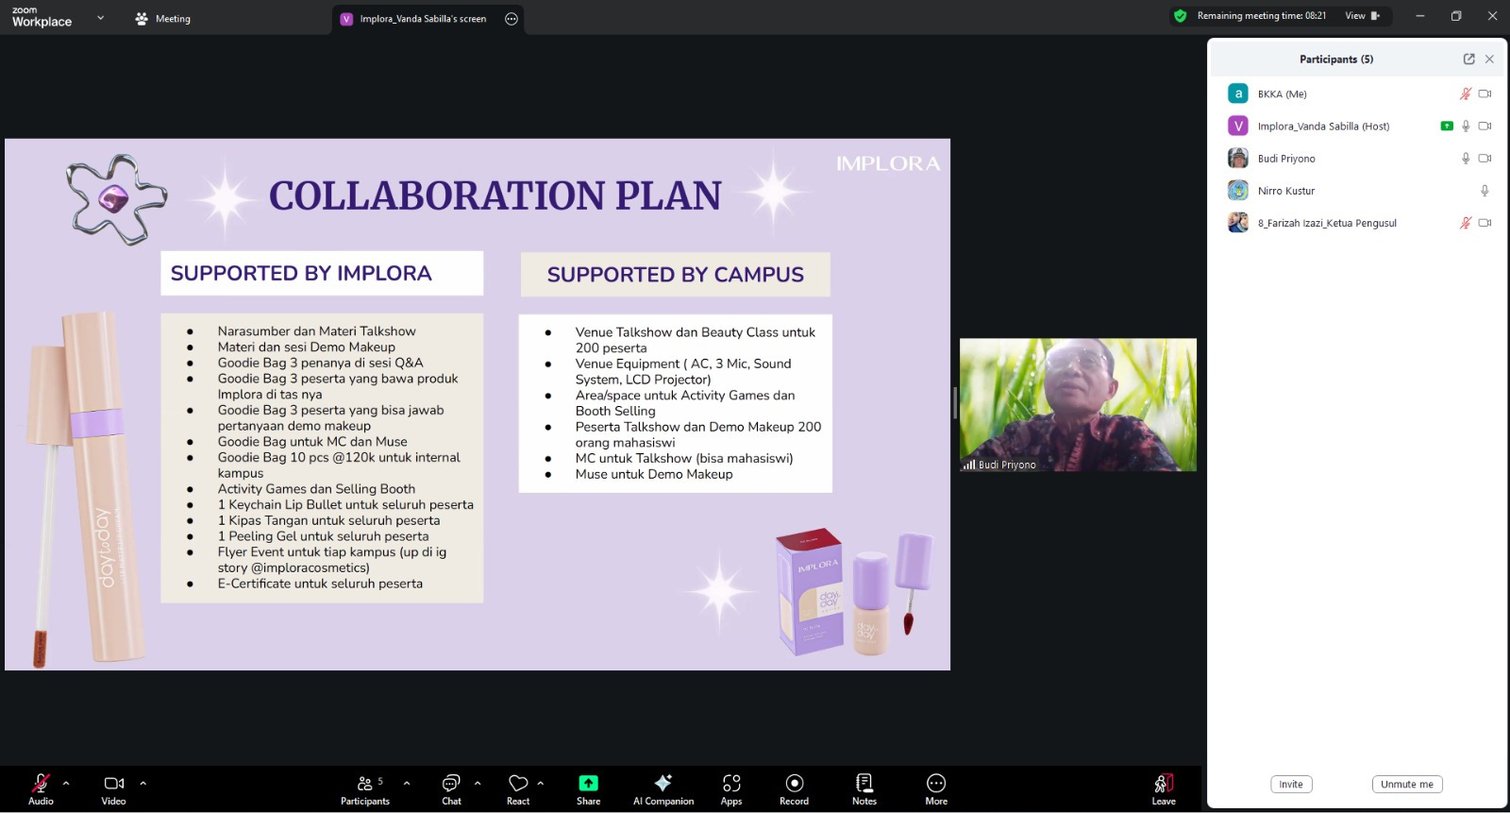
Task: Click the Invite button
Action: click(1290, 785)
